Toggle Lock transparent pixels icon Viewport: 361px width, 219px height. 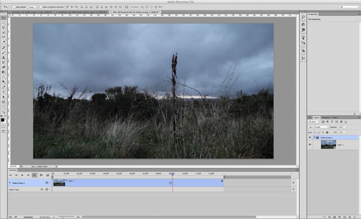click(315, 132)
